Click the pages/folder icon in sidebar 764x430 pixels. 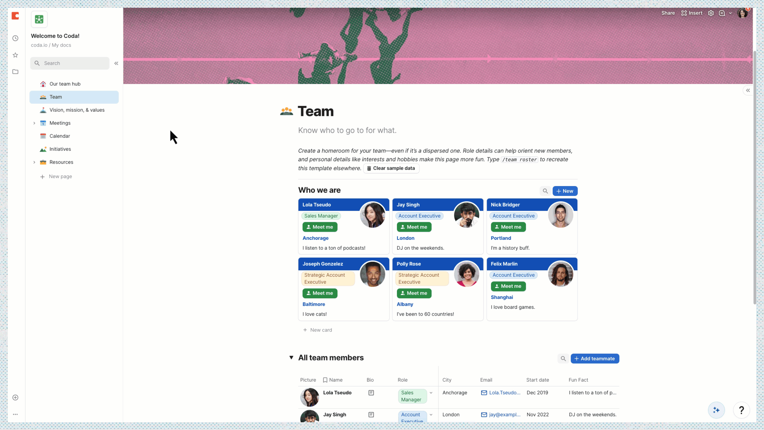tap(15, 71)
